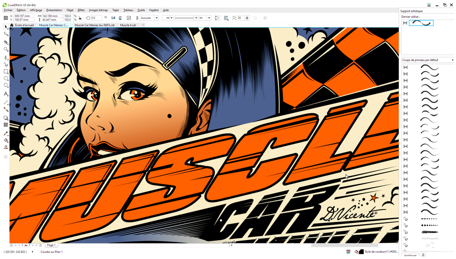Select the Pick tool in the toolbox
Image resolution: width=456 pixels, height=259 pixels.
click(x=6, y=27)
